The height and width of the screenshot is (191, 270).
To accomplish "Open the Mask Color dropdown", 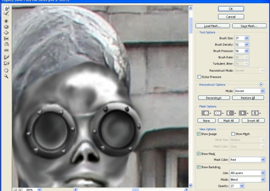I will pos(247,159).
